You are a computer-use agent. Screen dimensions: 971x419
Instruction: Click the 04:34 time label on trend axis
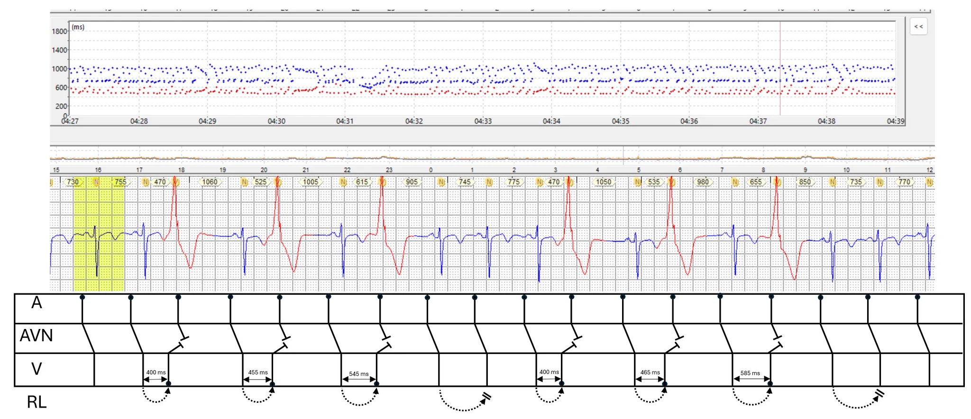tap(551, 121)
